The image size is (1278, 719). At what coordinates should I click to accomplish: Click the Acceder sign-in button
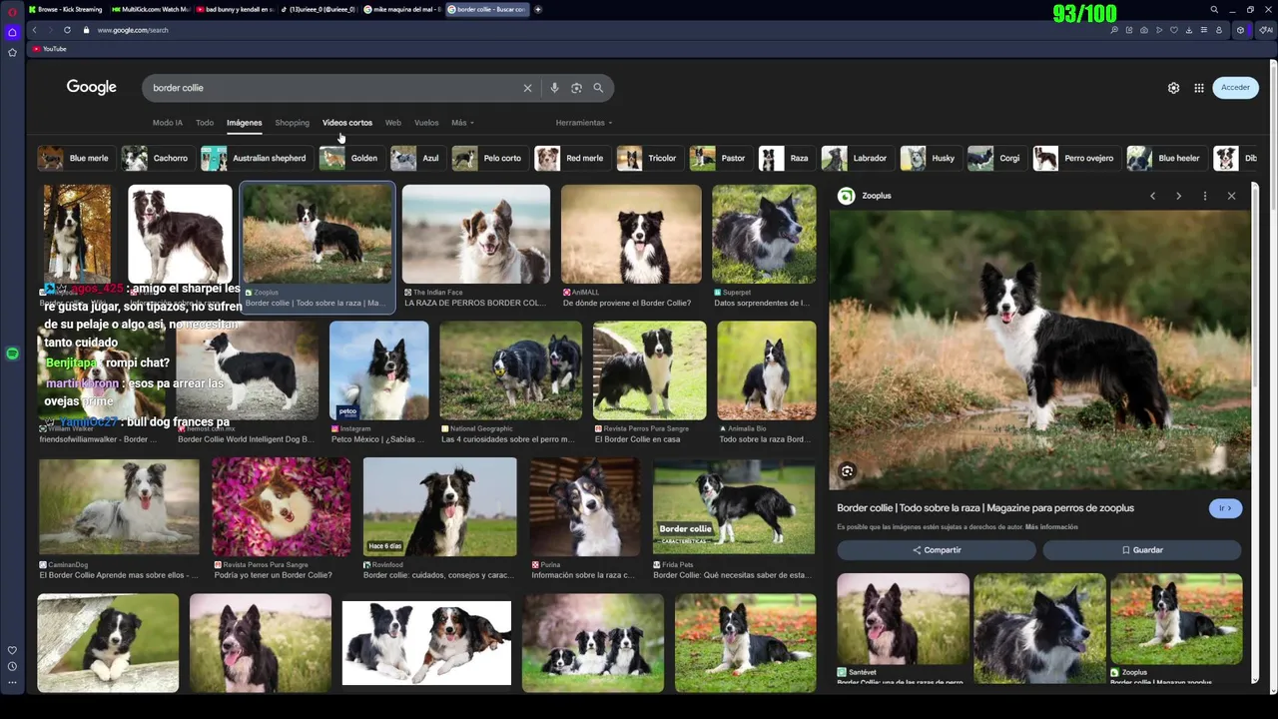tap(1235, 88)
